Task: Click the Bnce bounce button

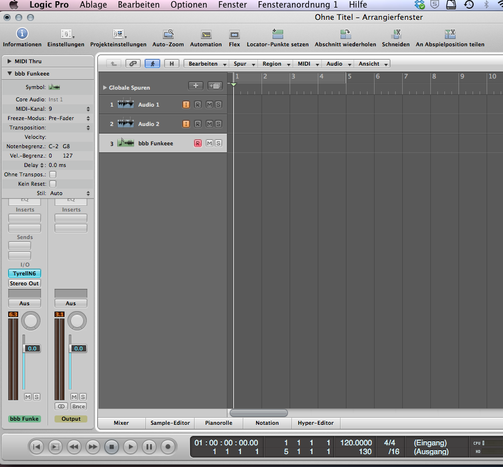Action: [x=79, y=407]
